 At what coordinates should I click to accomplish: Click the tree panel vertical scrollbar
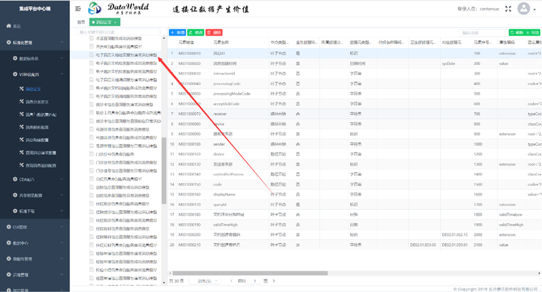[164, 170]
